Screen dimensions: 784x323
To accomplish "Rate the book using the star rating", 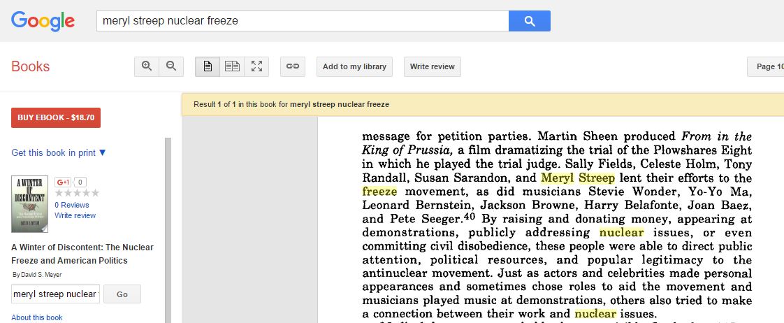I will pos(77,194).
